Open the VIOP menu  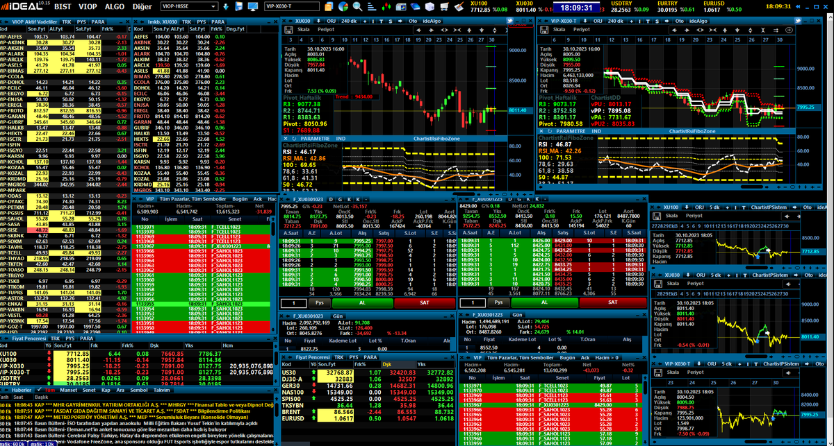pyautogui.click(x=88, y=7)
